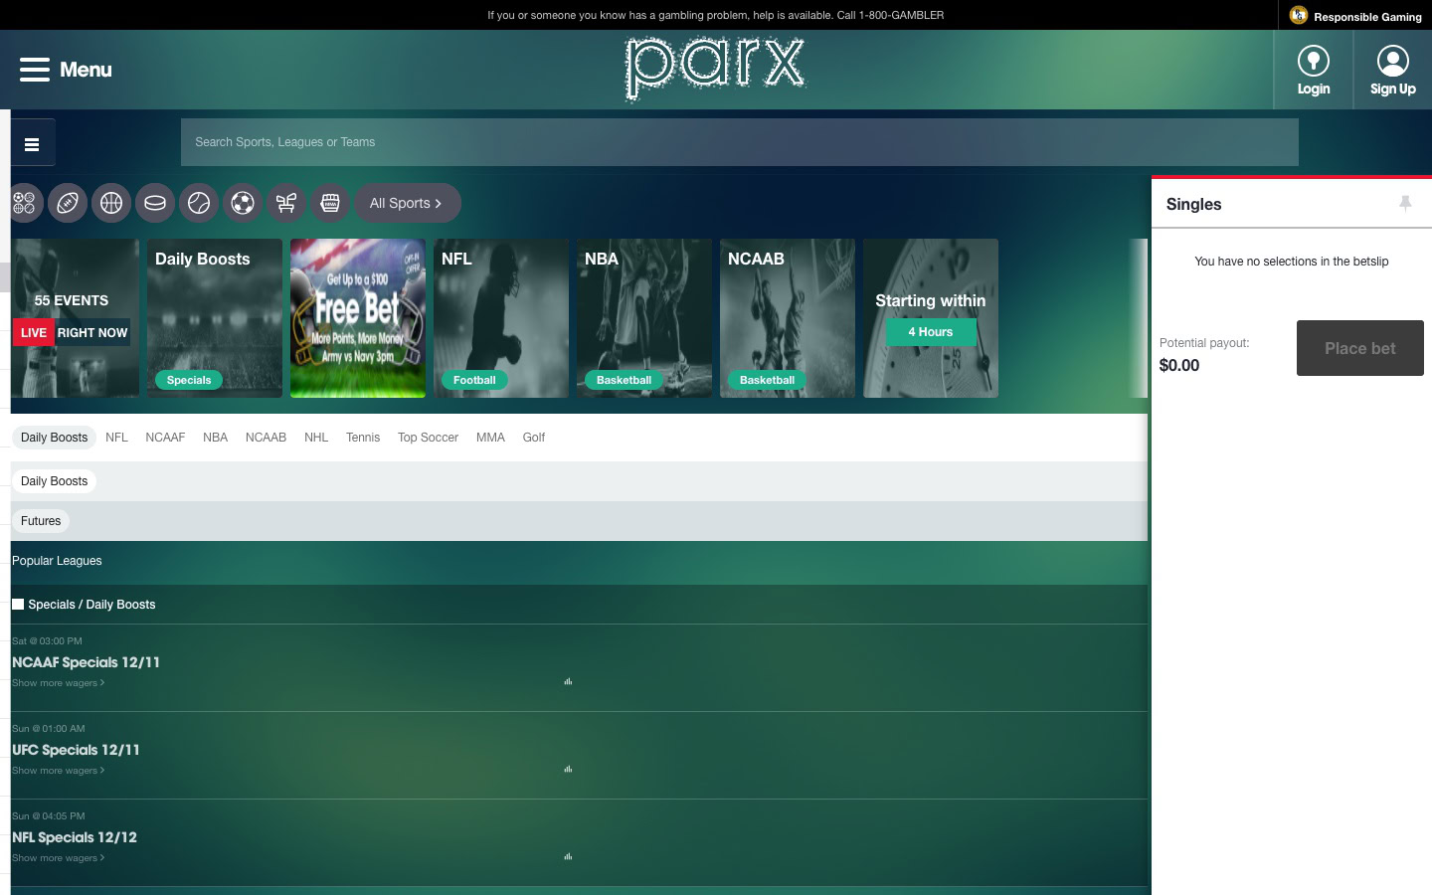Pin the betslip panel

(x=1405, y=204)
